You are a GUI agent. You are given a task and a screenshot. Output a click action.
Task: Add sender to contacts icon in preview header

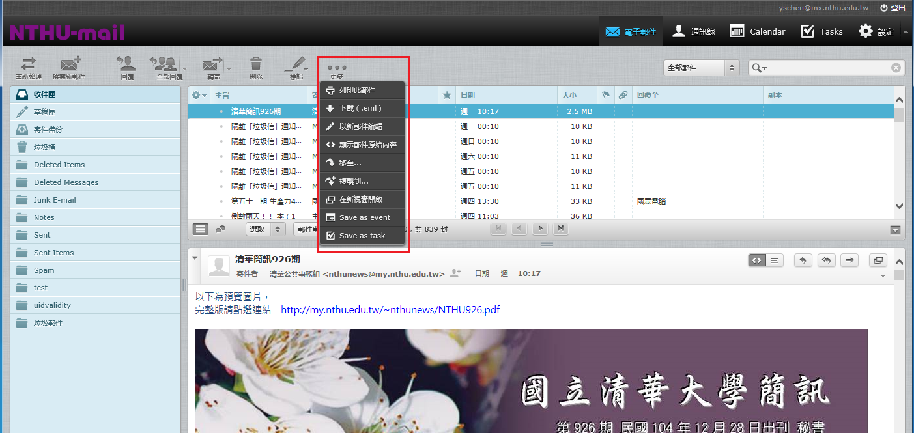455,273
